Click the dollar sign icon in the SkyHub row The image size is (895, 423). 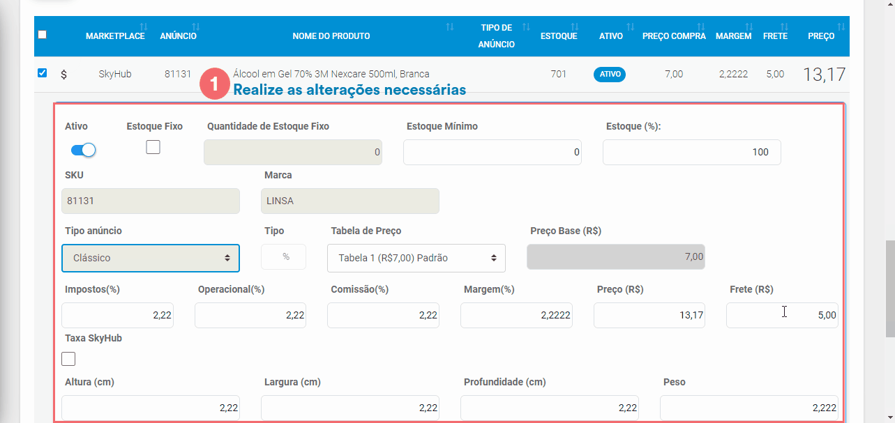pos(64,75)
